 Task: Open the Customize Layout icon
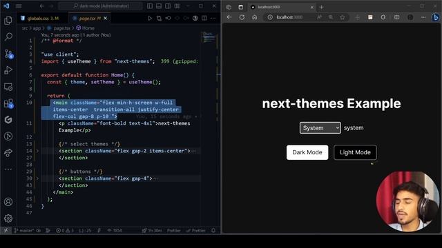[x=177, y=6]
